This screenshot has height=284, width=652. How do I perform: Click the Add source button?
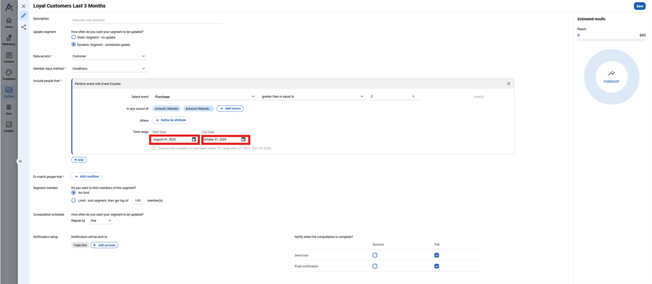(x=230, y=109)
